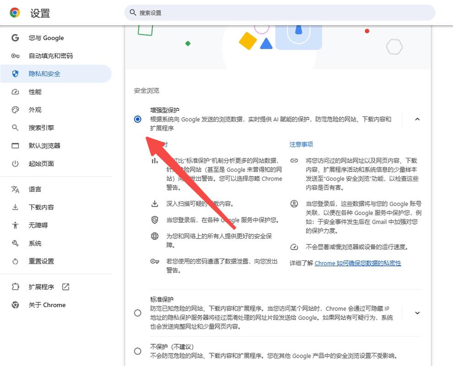453x366 pixels.
Task: Go to 隐私和安全 settings section
Action: (x=56, y=74)
